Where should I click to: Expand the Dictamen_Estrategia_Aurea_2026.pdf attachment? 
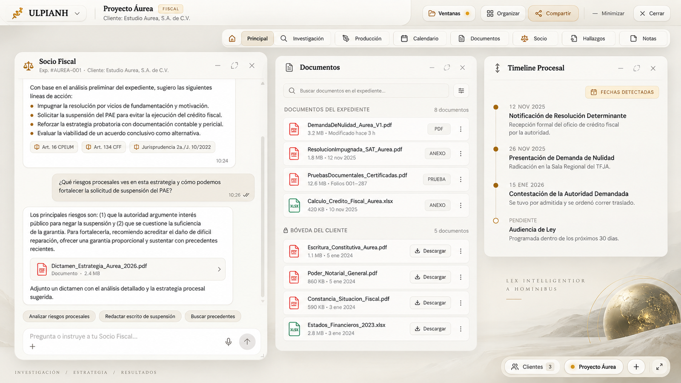[128, 269]
